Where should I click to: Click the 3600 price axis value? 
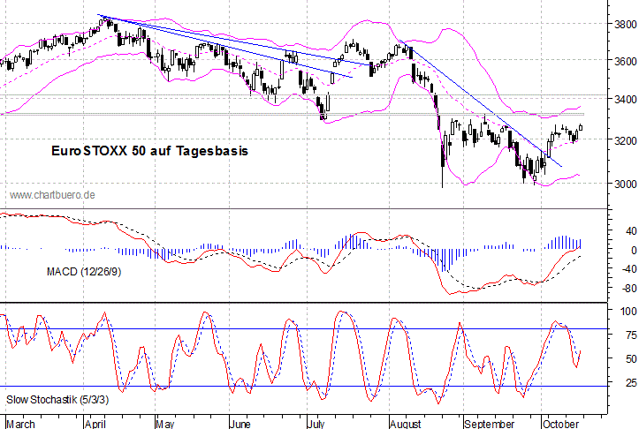pyautogui.click(x=625, y=61)
